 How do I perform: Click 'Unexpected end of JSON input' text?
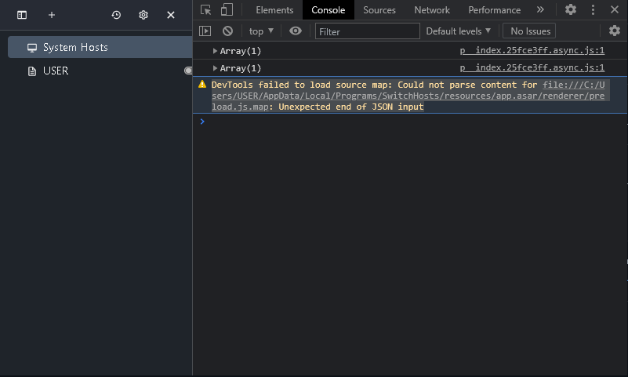350,107
